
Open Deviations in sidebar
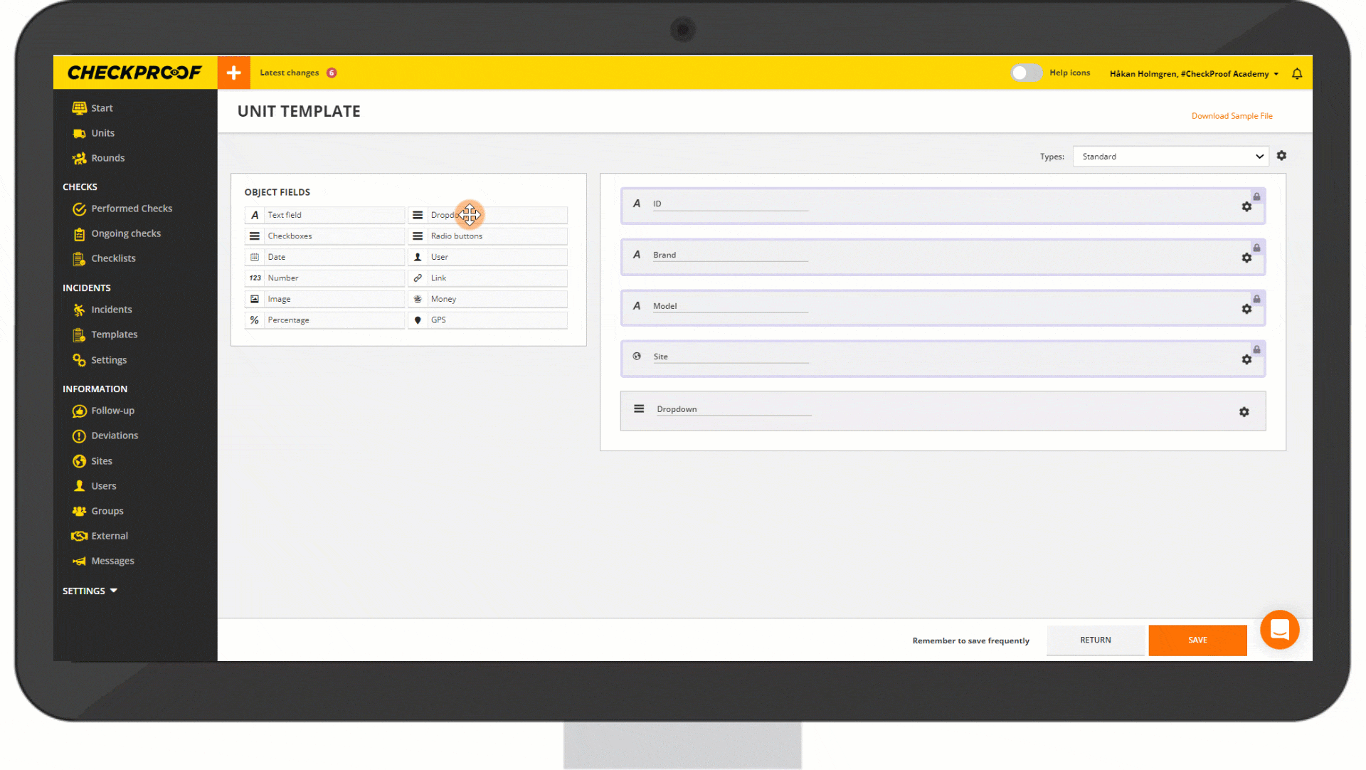114,436
